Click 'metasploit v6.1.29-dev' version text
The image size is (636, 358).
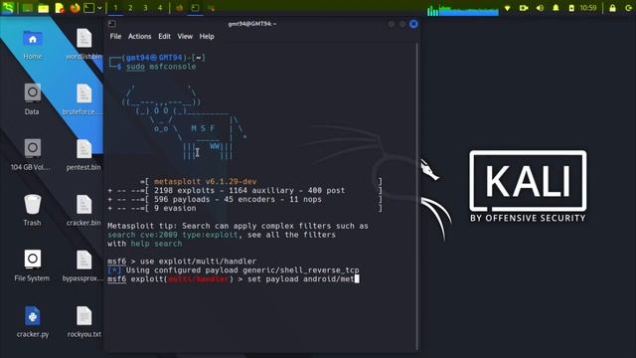(206, 181)
